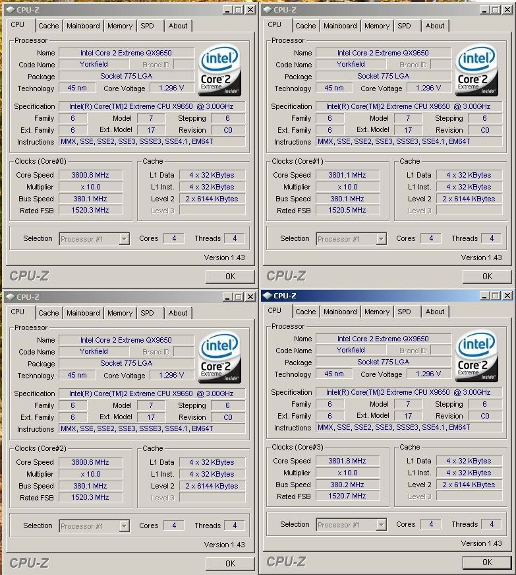
Task: Close the Core#2 CPU-Z window
Action: tap(250, 297)
